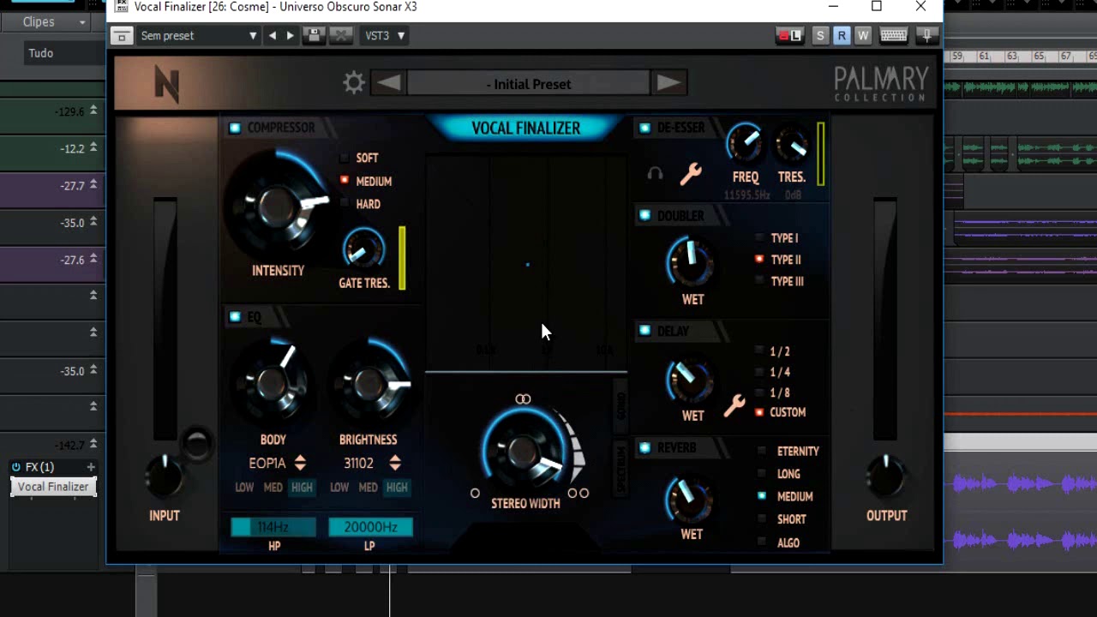The height and width of the screenshot is (617, 1097).
Task: Click the Brightness 31102 stepper arrows
Action: [x=395, y=463]
